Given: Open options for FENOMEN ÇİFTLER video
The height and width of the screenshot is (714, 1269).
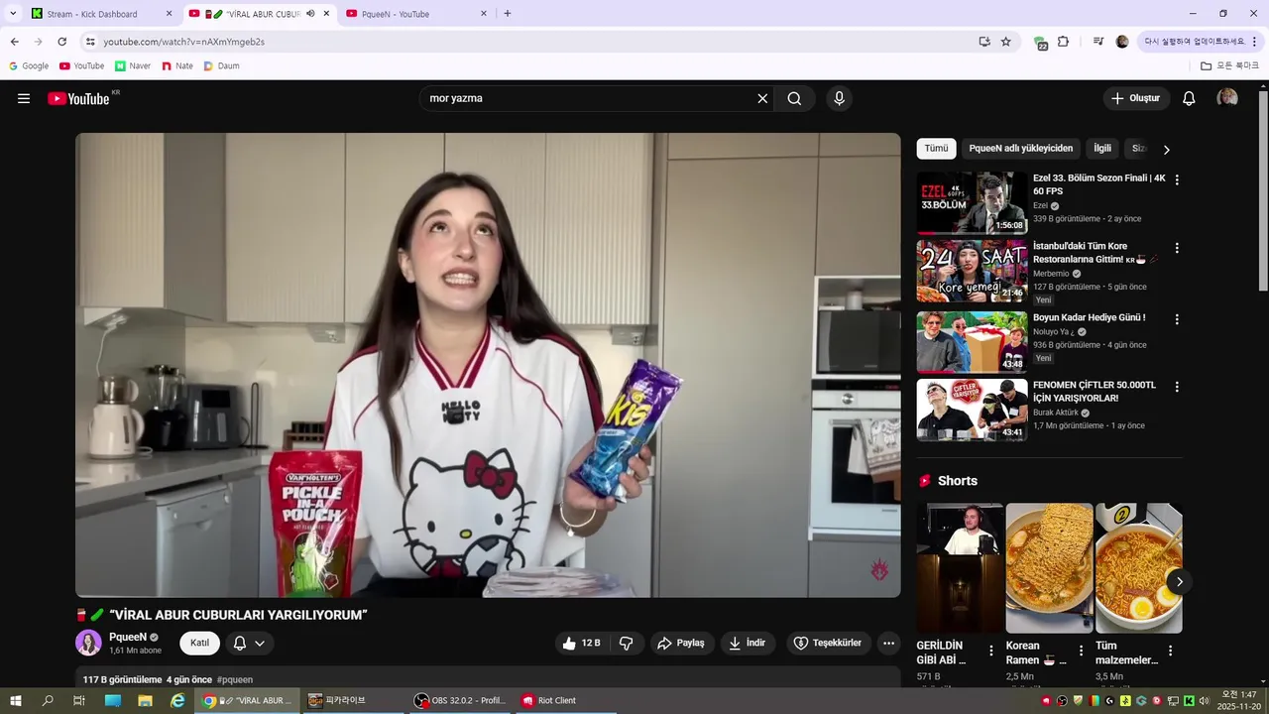Looking at the screenshot, I should [1177, 387].
